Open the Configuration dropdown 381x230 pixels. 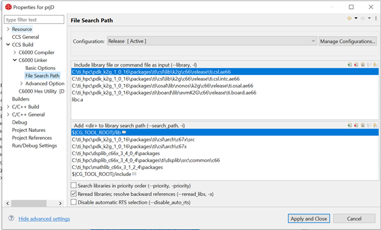(212, 41)
